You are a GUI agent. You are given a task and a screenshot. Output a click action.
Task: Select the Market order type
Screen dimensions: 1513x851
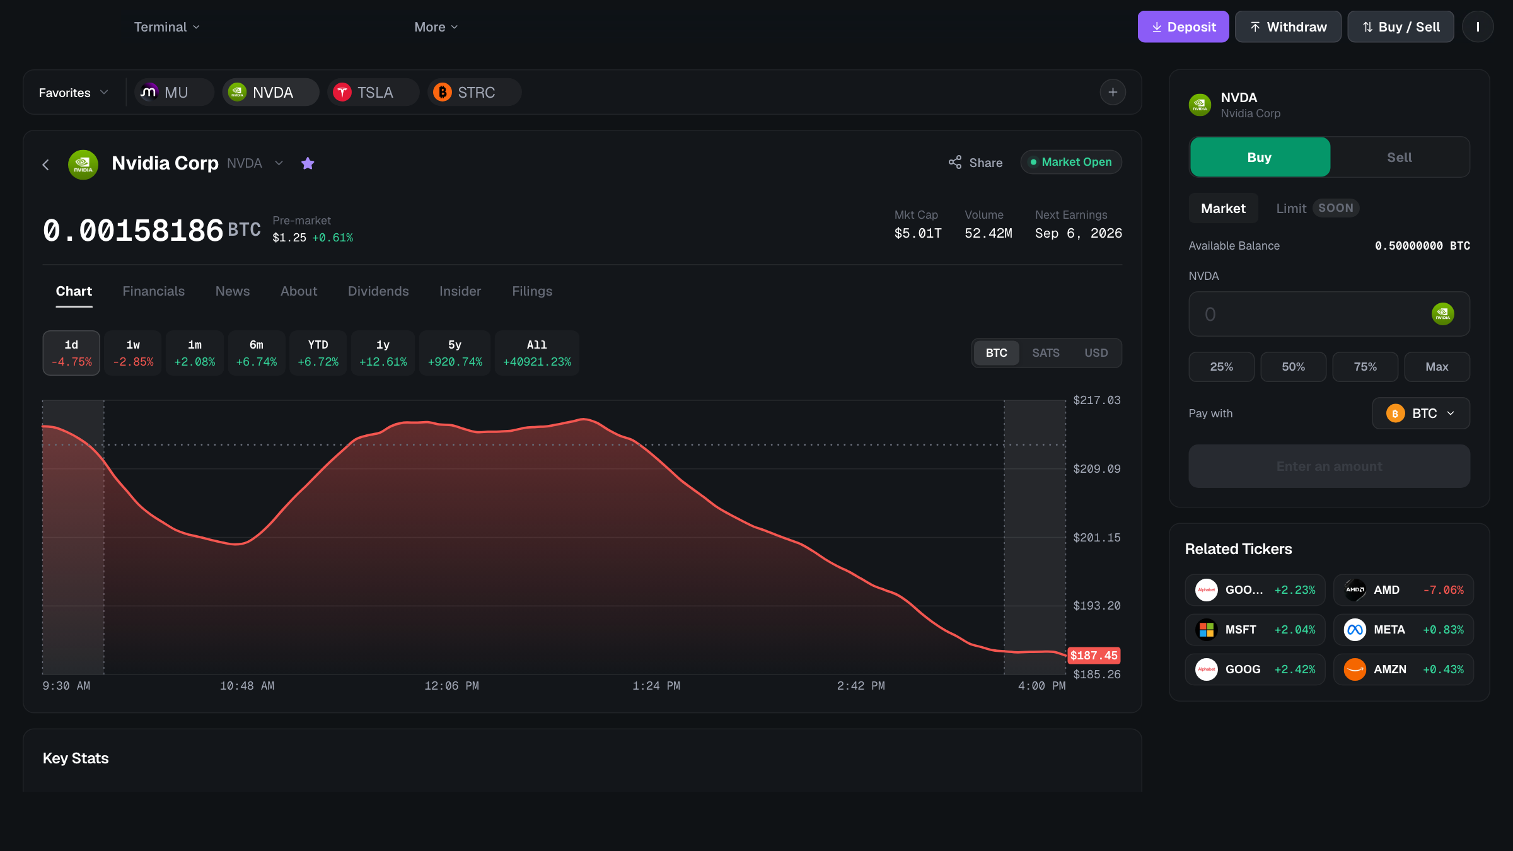tap(1223, 209)
